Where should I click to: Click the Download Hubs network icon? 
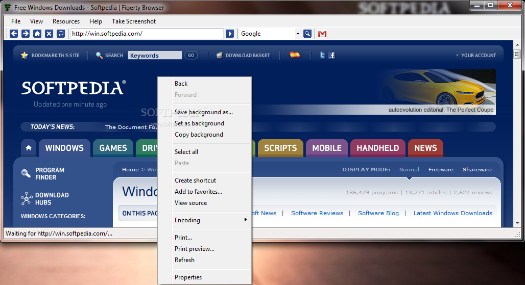(27, 198)
